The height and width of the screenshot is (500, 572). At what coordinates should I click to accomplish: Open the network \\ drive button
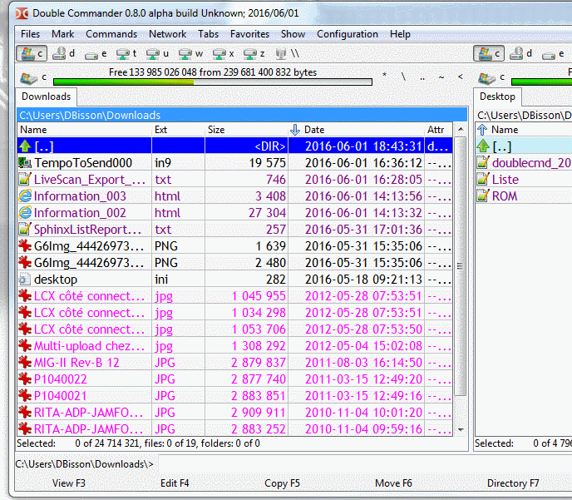[288, 54]
